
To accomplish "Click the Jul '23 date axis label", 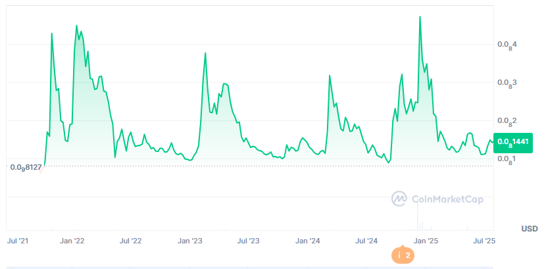I will (x=248, y=241).
